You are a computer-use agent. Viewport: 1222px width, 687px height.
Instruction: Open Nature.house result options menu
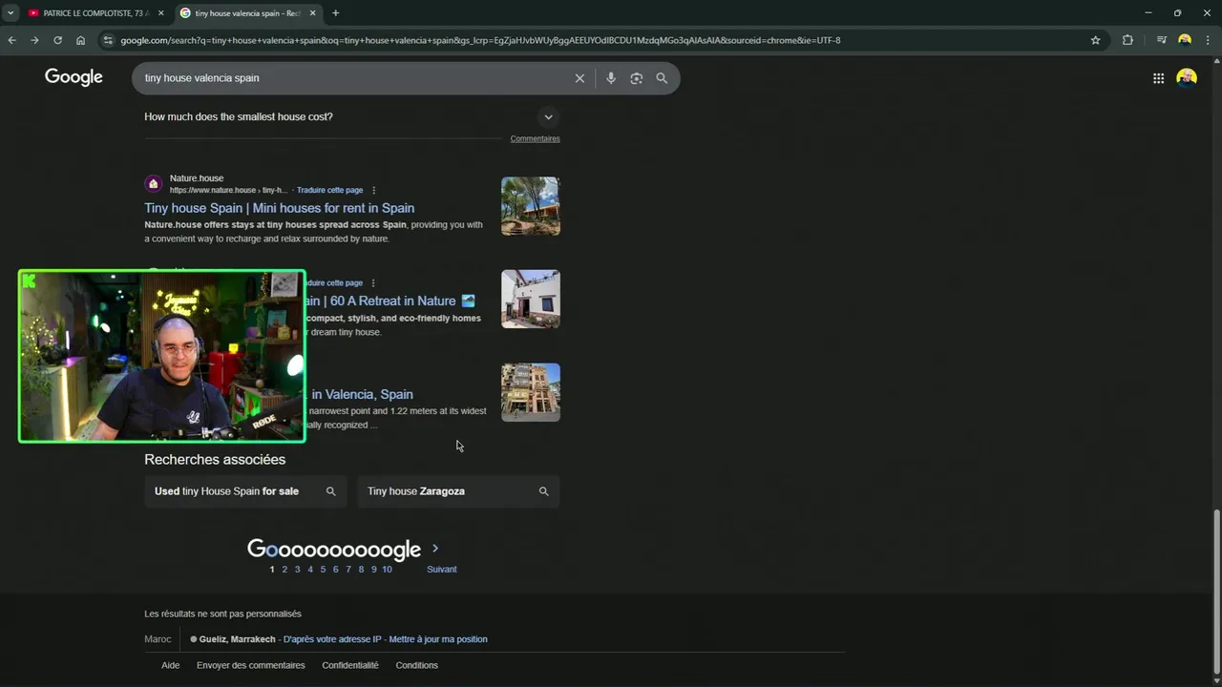coord(373,190)
